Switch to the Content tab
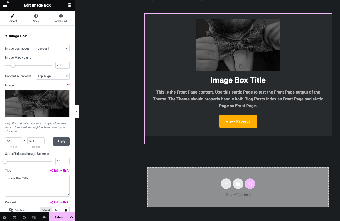The width and height of the screenshot is (340, 221). [x=12, y=18]
